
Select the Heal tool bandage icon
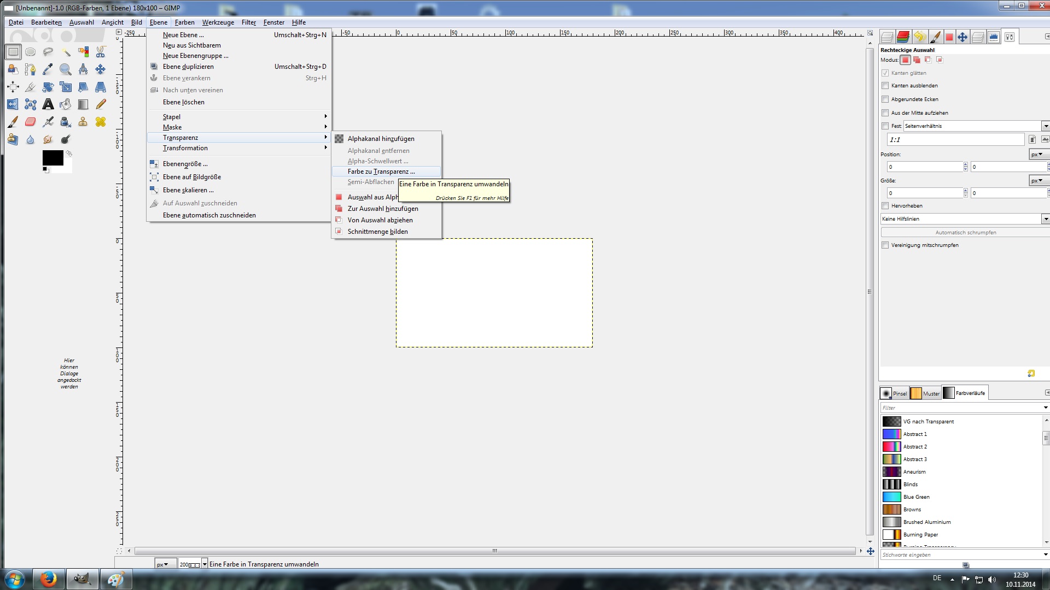pos(101,122)
